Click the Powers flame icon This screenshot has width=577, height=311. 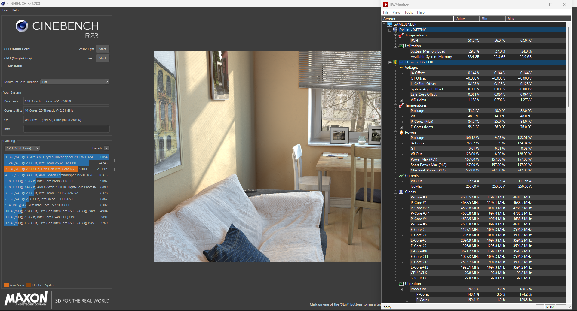tap(401, 132)
